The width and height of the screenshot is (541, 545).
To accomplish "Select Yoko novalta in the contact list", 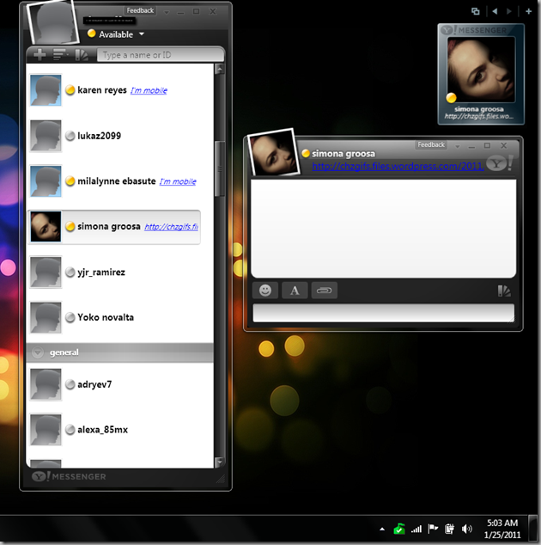I will point(105,317).
